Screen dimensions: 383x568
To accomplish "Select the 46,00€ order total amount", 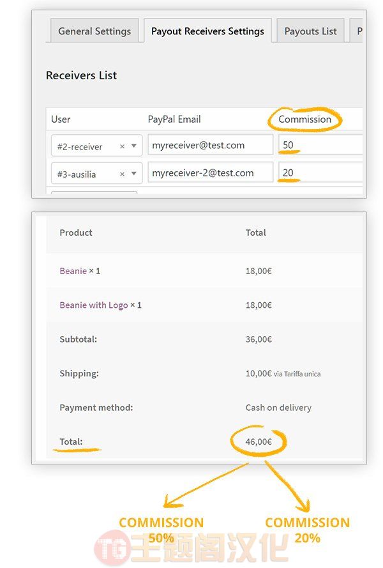I will click(x=259, y=441).
